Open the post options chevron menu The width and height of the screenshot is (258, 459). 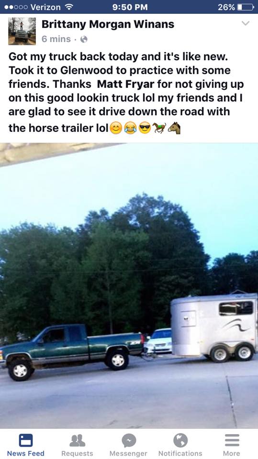point(246,23)
